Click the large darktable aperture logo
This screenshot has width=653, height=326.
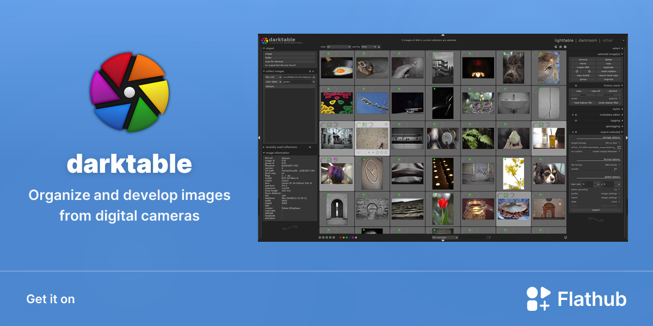click(x=130, y=92)
